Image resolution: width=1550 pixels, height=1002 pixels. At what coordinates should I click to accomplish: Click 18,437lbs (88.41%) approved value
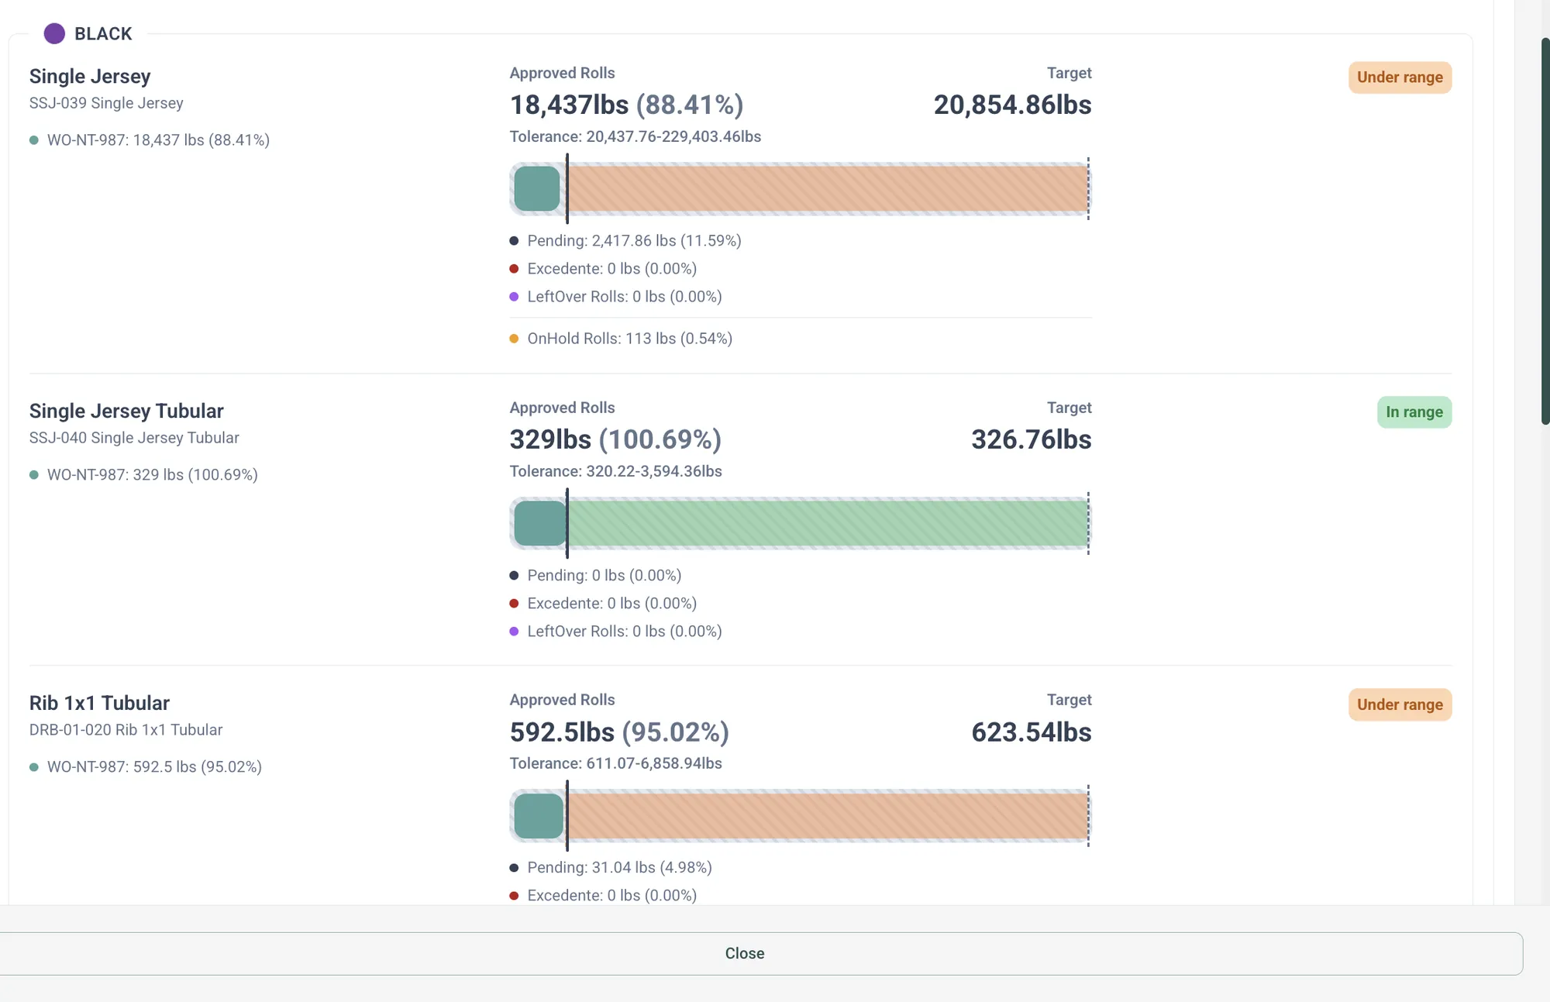[x=626, y=105]
